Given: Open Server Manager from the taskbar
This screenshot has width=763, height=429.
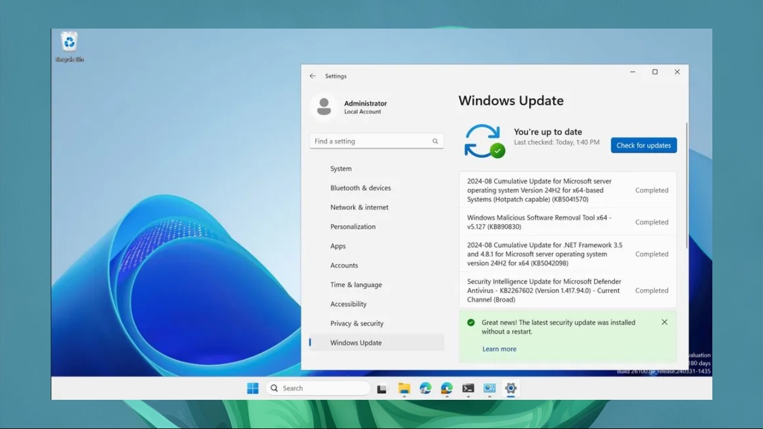Looking at the screenshot, I should coord(489,388).
